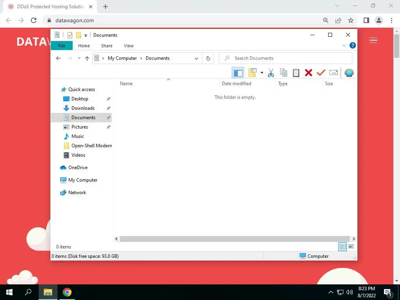Open Downloads in the navigation pane

point(83,108)
